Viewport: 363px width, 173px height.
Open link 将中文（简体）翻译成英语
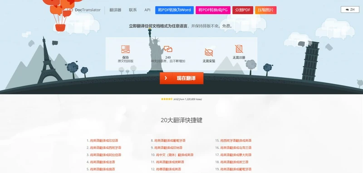(x=175, y=155)
